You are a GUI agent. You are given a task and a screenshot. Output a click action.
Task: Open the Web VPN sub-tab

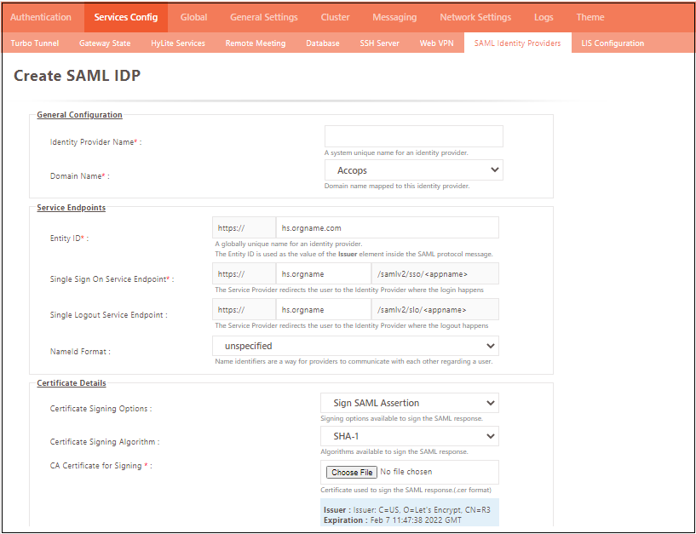pos(436,43)
